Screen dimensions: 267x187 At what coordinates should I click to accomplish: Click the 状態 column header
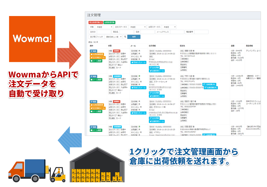point(110,46)
